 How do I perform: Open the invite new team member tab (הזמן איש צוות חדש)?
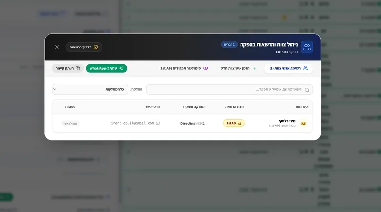(x=238, y=68)
